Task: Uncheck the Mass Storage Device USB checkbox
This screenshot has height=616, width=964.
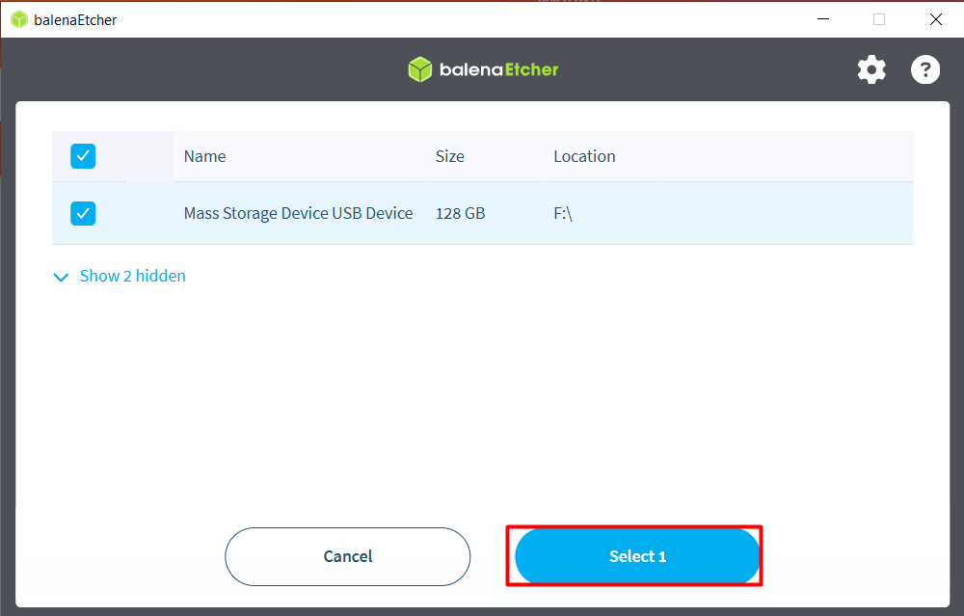Action: (83, 213)
